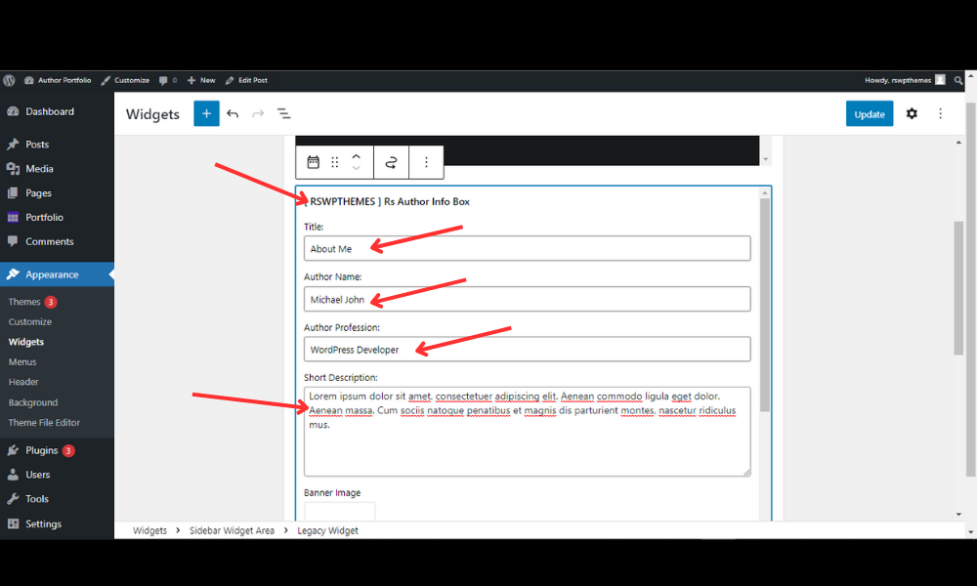
Task: Open the List View icon
Action: point(284,113)
